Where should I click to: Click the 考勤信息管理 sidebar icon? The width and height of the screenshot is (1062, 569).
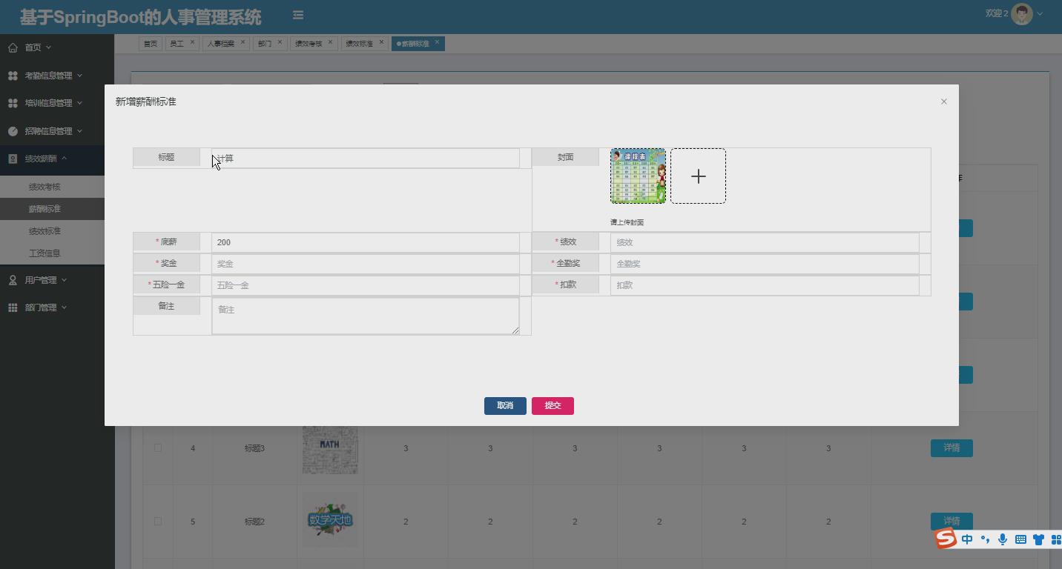tap(13, 76)
